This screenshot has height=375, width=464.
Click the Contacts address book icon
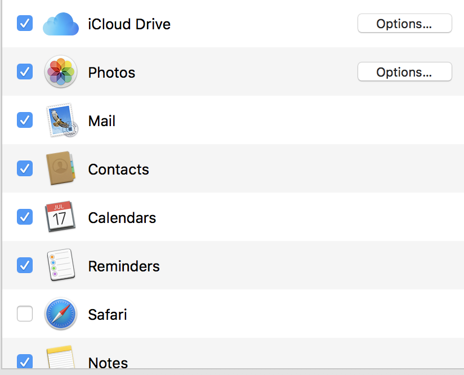tap(61, 168)
